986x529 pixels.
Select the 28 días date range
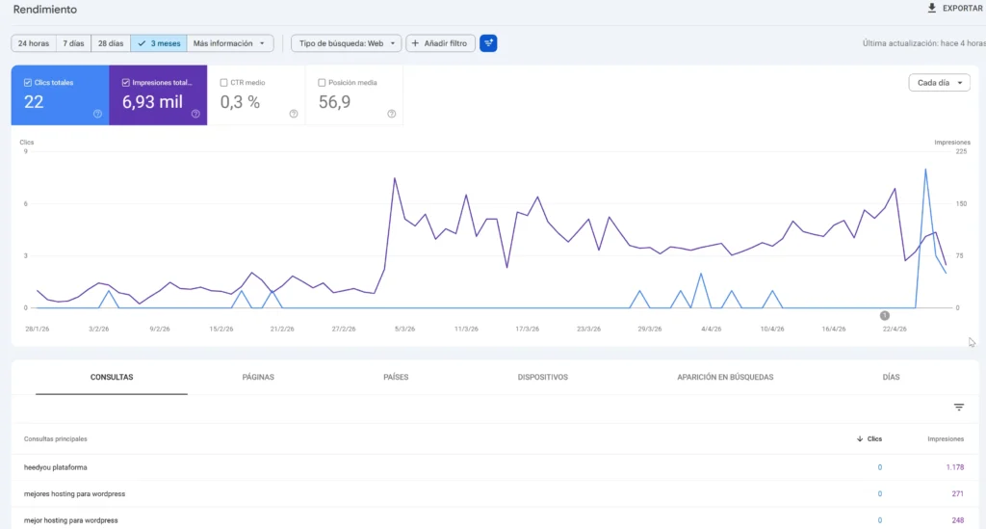point(111,43)
